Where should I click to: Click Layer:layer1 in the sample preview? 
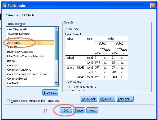(73, 34)
